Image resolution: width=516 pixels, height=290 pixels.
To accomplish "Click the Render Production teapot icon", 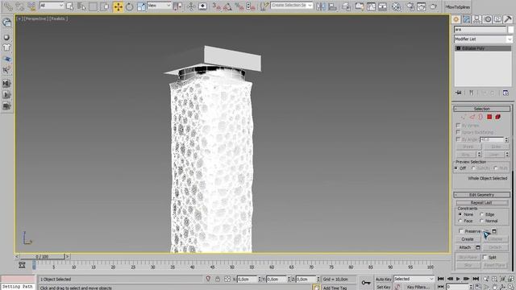I will point(434,6).
